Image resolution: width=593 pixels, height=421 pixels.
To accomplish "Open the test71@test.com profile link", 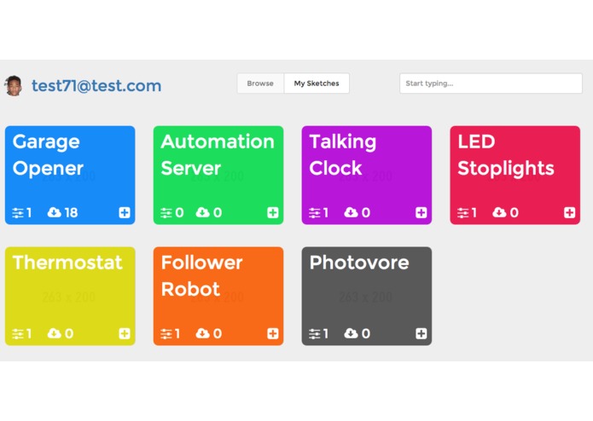I will (96, 85).
